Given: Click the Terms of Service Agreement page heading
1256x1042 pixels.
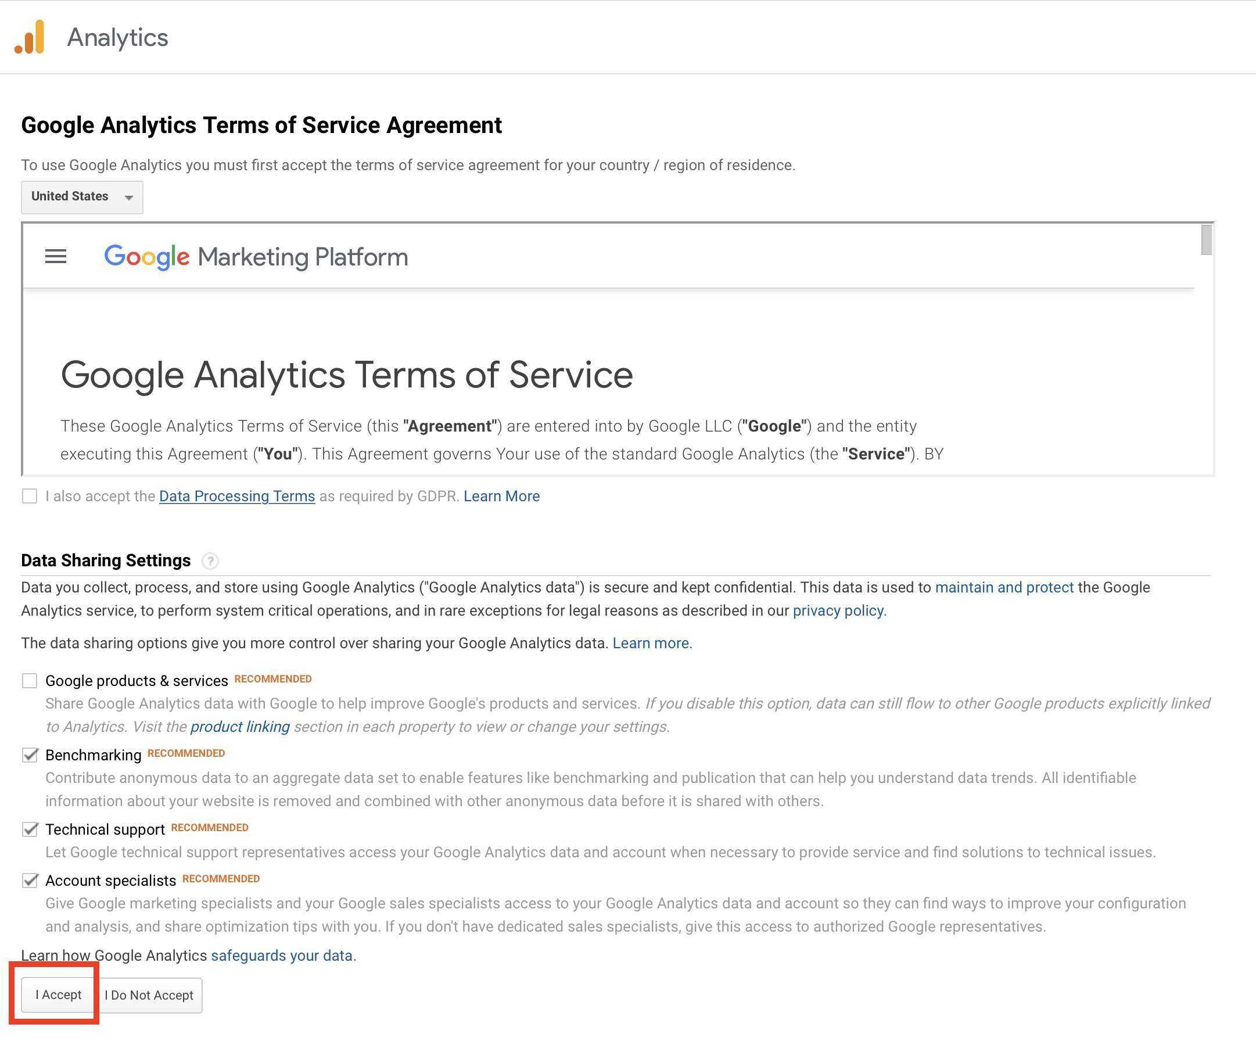Looking at the screenshot, I should coord(261,125).
